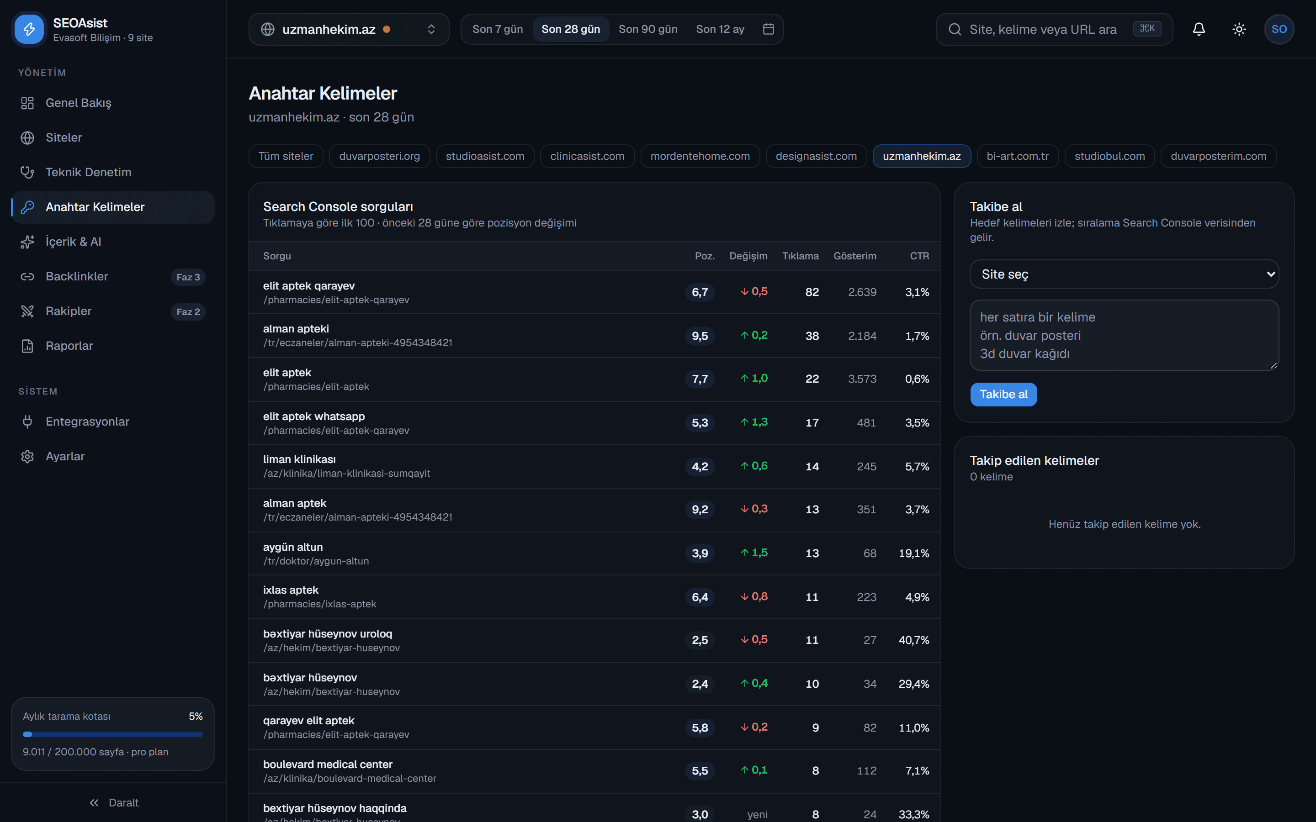Click the URL /pharmacies/ixlas-aptek
The width and height of the screenshot is (1316, 822).
320,604
